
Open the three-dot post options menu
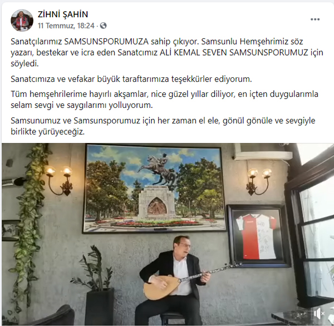[x=315, y=19]
